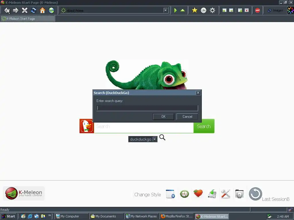The width and height of the screenshot is (294, 220).
Task: Open downloads with the green arrow drive icon
Action: 212,194
